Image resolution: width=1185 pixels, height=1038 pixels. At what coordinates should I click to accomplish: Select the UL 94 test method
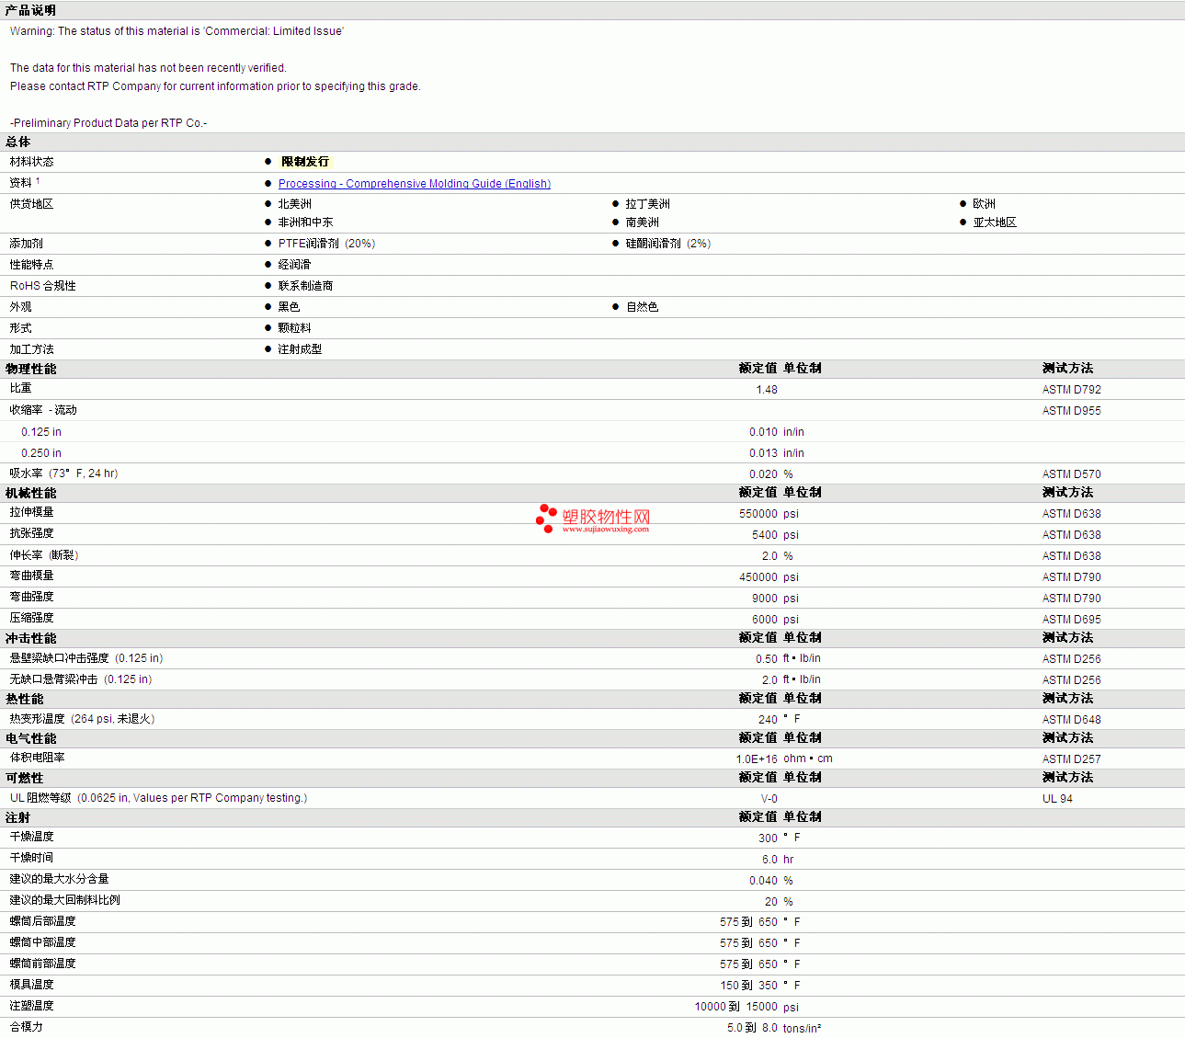(1057, 799)
